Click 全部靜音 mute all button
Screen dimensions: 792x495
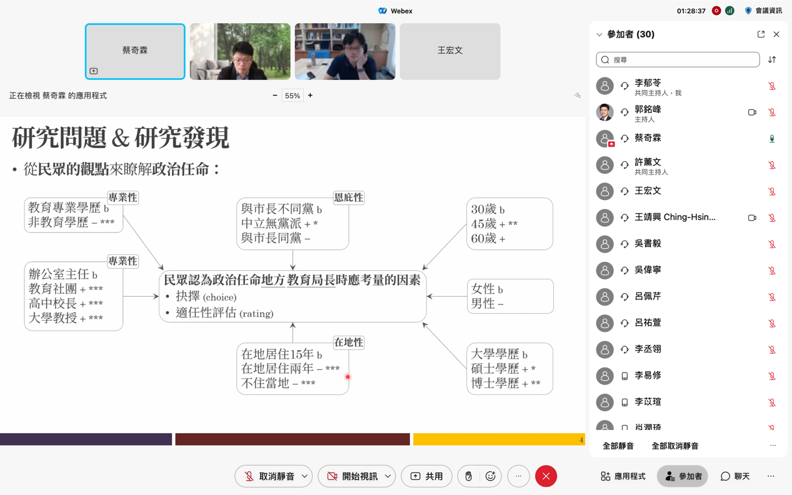[x=618, y=446]
